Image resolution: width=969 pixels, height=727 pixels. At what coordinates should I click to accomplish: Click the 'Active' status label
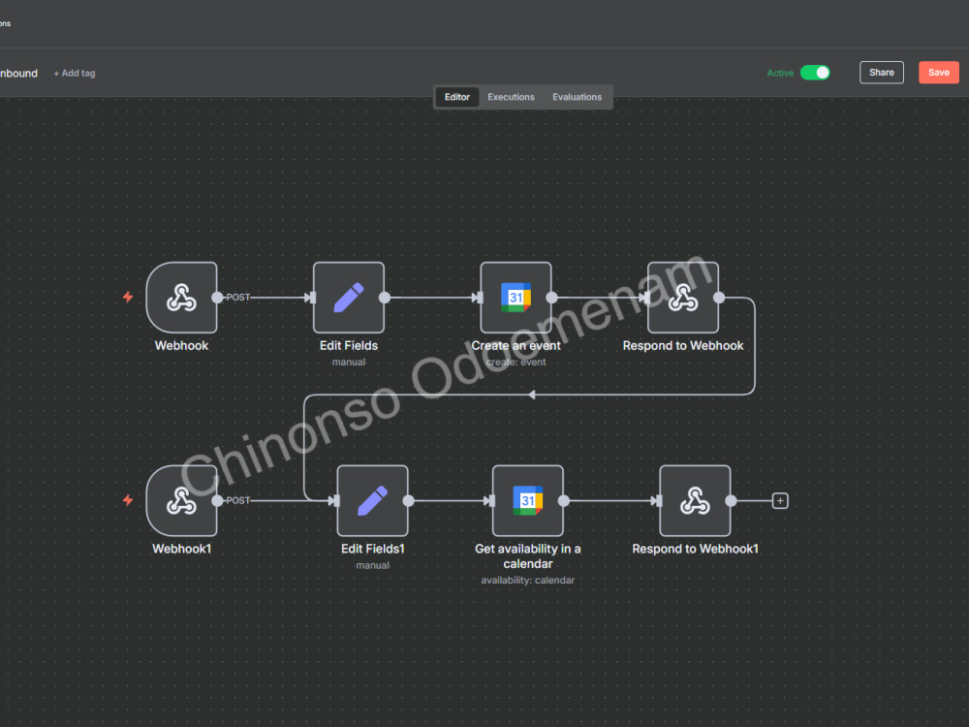780,73
